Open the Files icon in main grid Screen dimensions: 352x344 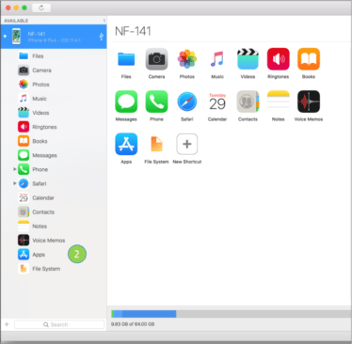(126, 59)
